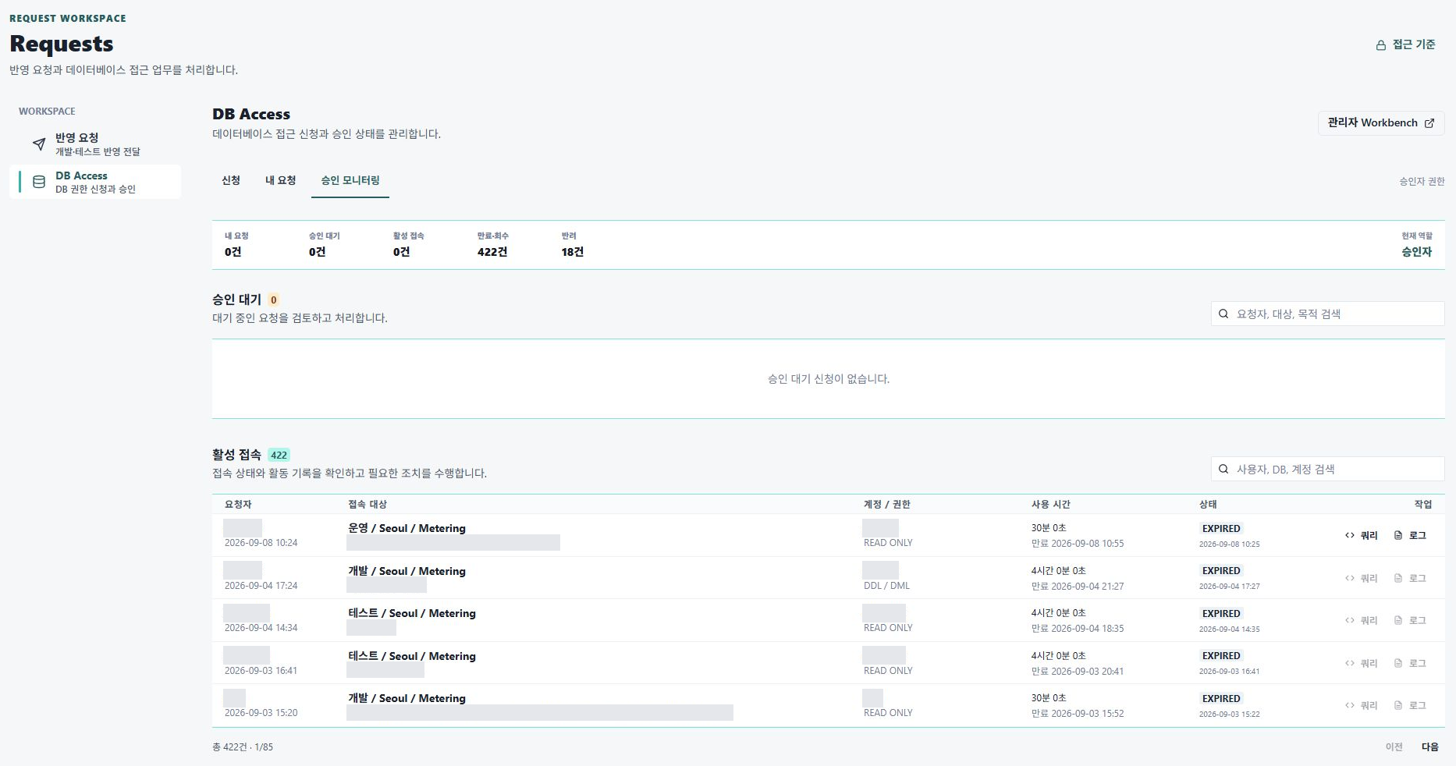Open 로그 for the 2026-09-08 10:24 row
The height and width of the screenshot is (766, 1456).
pyautogui.click(x=1410, y=535)
